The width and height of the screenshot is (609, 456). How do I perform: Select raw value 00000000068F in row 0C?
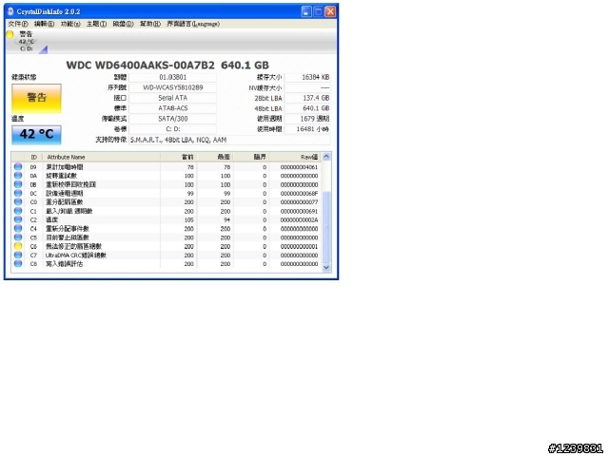coord(299,194)
